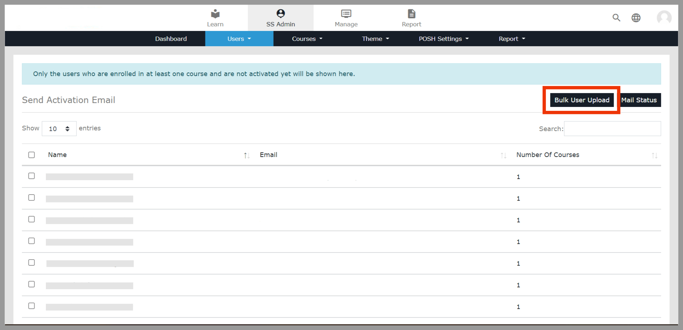Open the show entries count selector
Viewport: 683px width, 330px height.
(59, 129)
